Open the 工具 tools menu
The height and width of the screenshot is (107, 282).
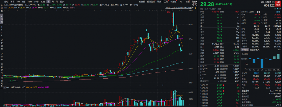click(x=166, y=1)
